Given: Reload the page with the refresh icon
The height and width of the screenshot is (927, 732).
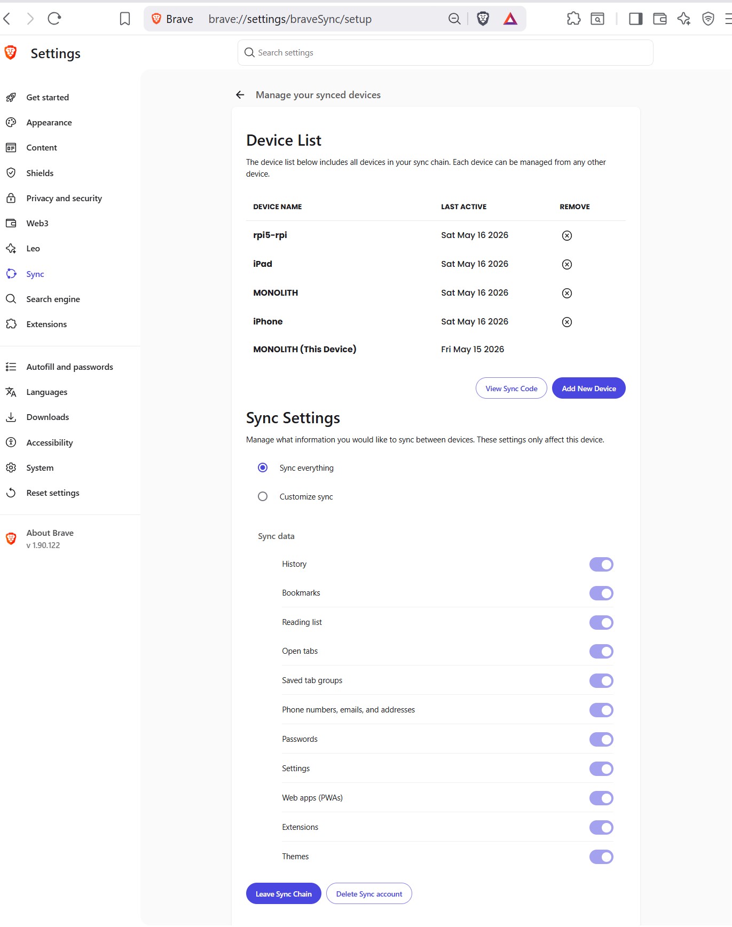Looking at the screenshot, I should point(54,19).
